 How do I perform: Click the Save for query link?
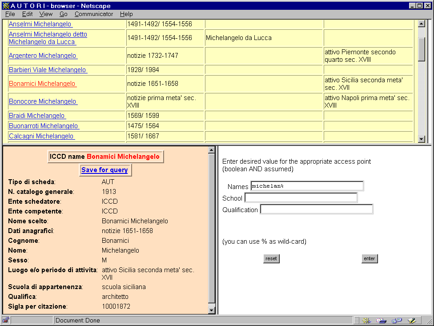pyautogui.click(x=104, y=169)
